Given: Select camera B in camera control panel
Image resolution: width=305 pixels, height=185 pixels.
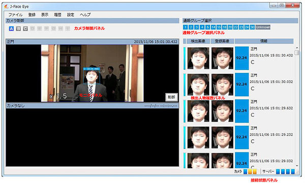Looking at the screenshot, I should (x=18, y=28).
